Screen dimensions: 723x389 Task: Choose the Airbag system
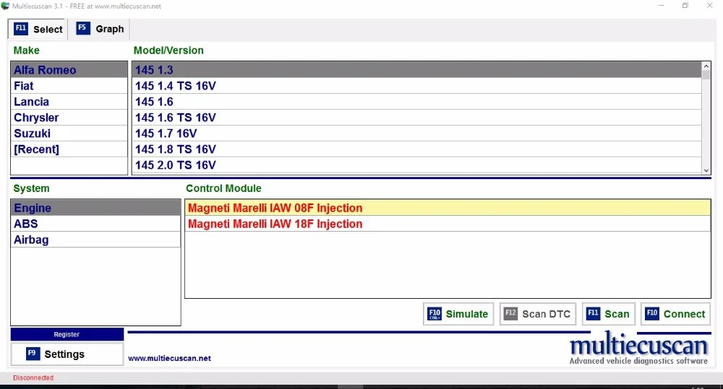[x=95, y=240]
